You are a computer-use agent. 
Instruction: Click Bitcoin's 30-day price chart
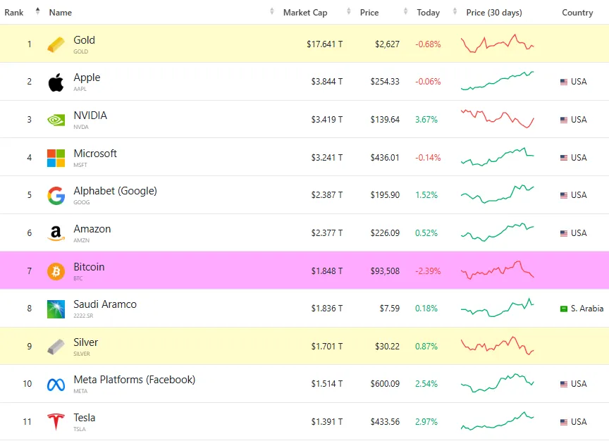coord(497,271)
